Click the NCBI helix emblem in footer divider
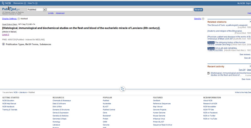This screenshot has width=251, height=128. point(122,89)
